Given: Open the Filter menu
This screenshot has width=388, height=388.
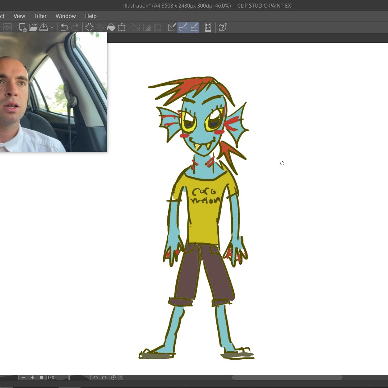Looking at the screenshot, I should pos(40,16).
